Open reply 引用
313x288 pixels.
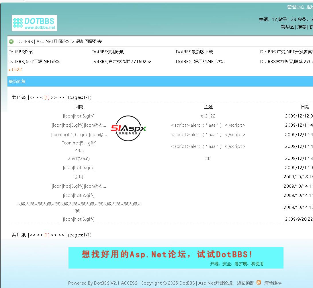79,177
